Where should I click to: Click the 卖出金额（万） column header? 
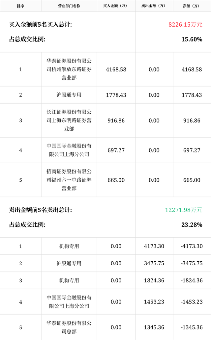pos(154,6)
